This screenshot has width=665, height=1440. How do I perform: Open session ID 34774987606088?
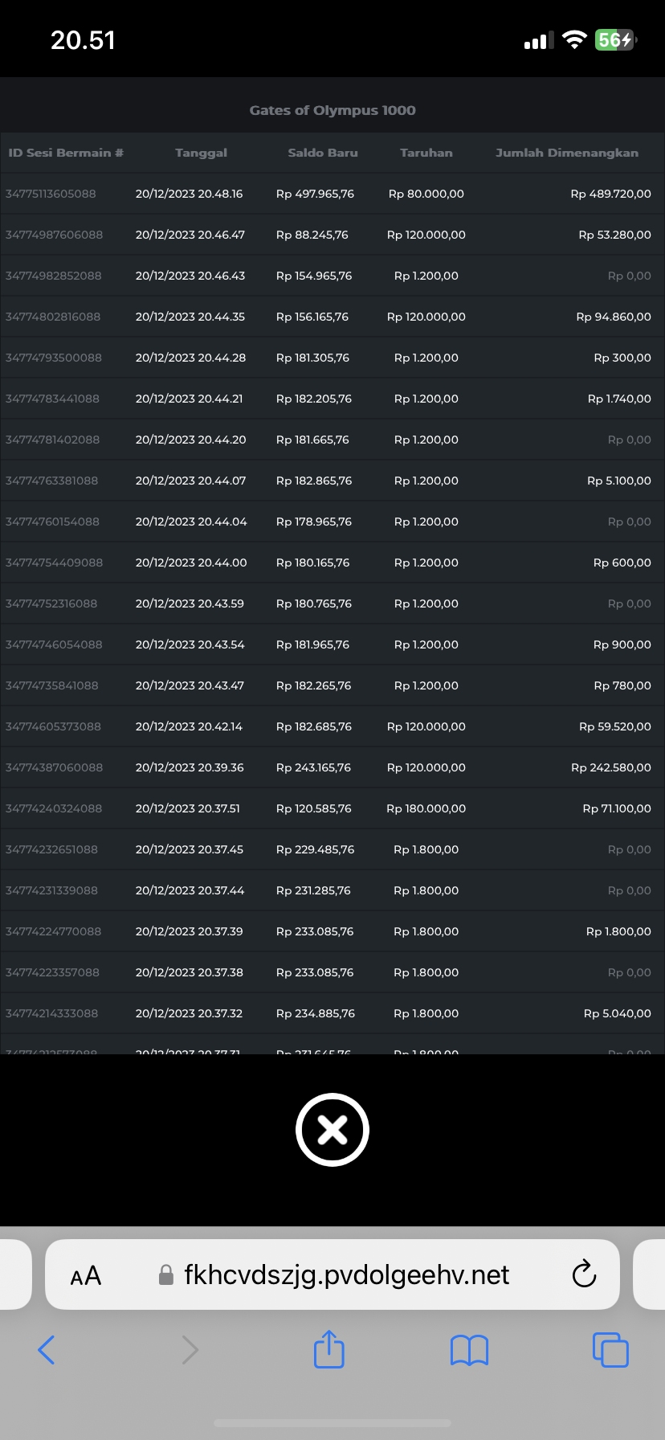(x=54, y=235)
